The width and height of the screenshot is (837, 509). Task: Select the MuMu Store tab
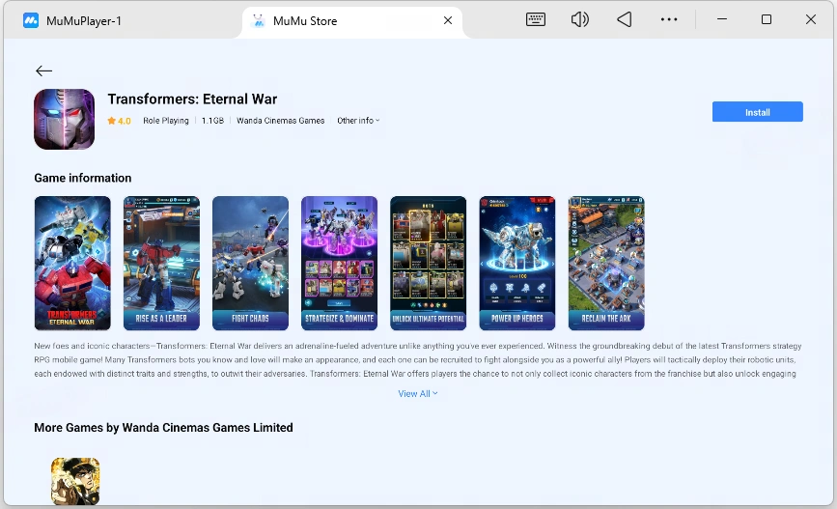tap(352, 21)
